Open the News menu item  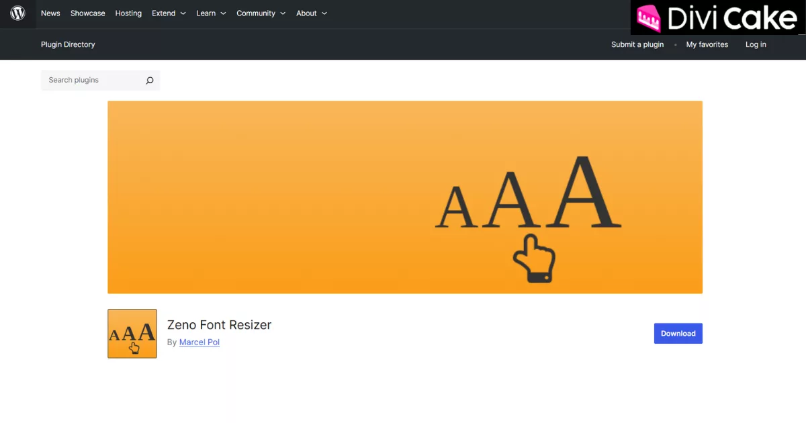click(x=50, y=13)
